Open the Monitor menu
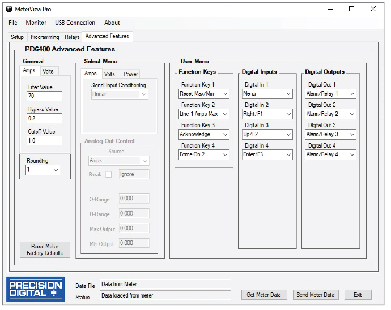The width and height of the screenshot is (391, 310). [36, 23]
